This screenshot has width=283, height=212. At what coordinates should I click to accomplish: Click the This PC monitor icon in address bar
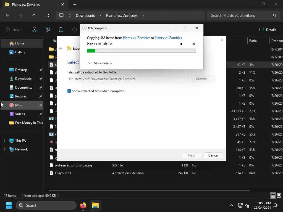pyautogui.click(x=61, y=15)
